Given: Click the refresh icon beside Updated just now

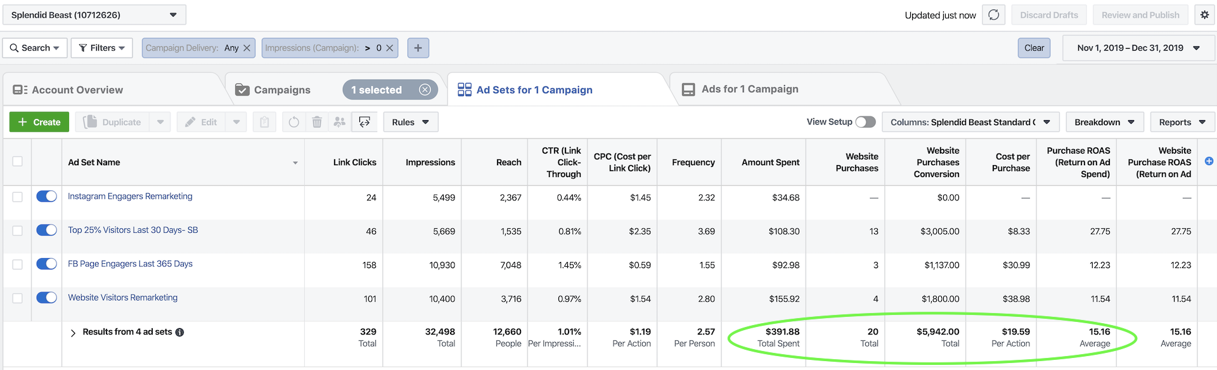Looking at the screenshot, I should pos(993,15).
